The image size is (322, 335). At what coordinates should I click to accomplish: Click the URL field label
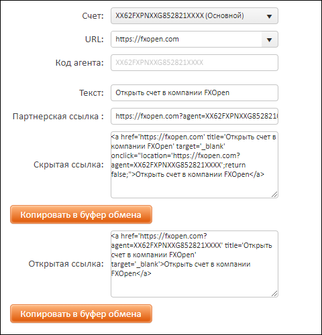(x=95, y=40)
